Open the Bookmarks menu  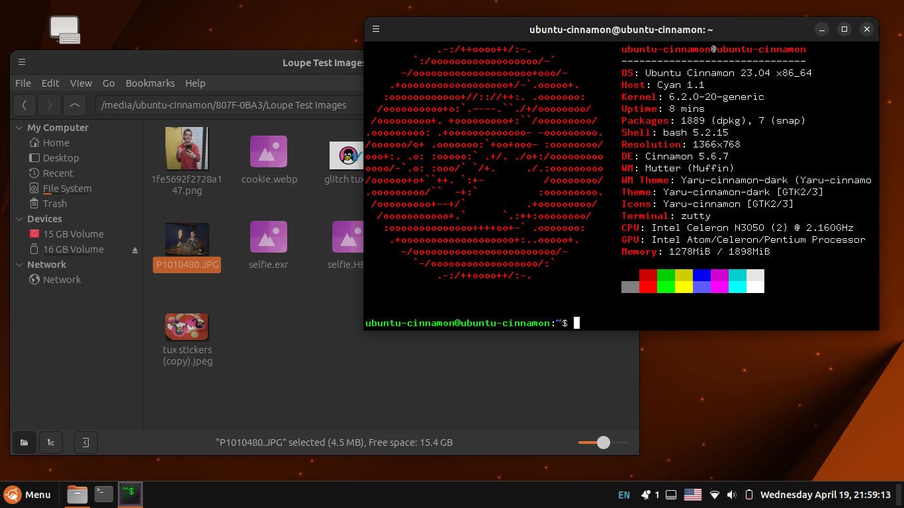click(x=150, y=83)
